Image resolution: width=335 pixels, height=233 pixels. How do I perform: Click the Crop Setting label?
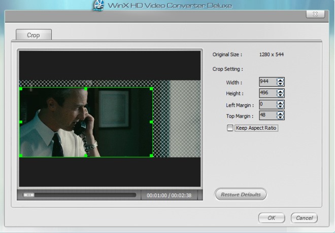[228, 69]
